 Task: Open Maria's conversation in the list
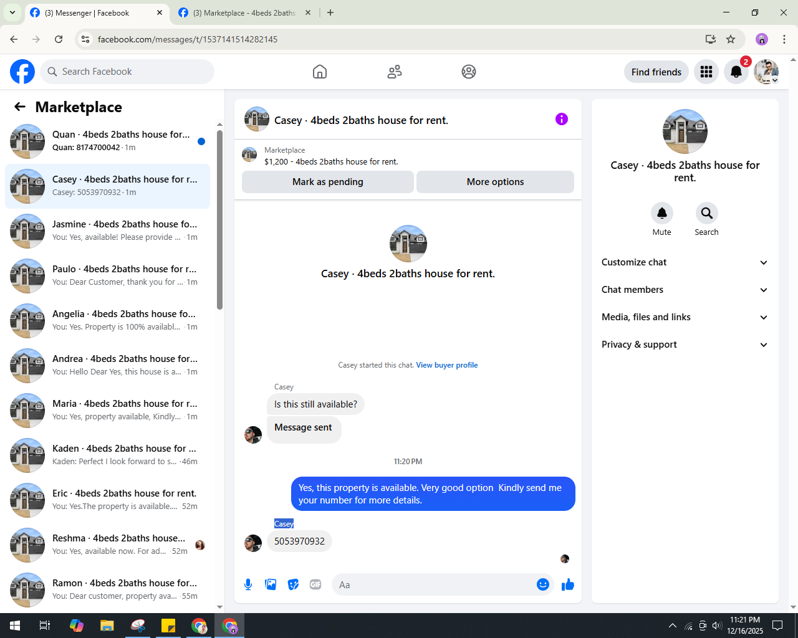107,411
